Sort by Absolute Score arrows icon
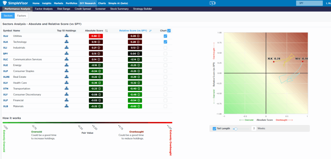Viewport: 331px width, 159px height. [x=106, y=31]
